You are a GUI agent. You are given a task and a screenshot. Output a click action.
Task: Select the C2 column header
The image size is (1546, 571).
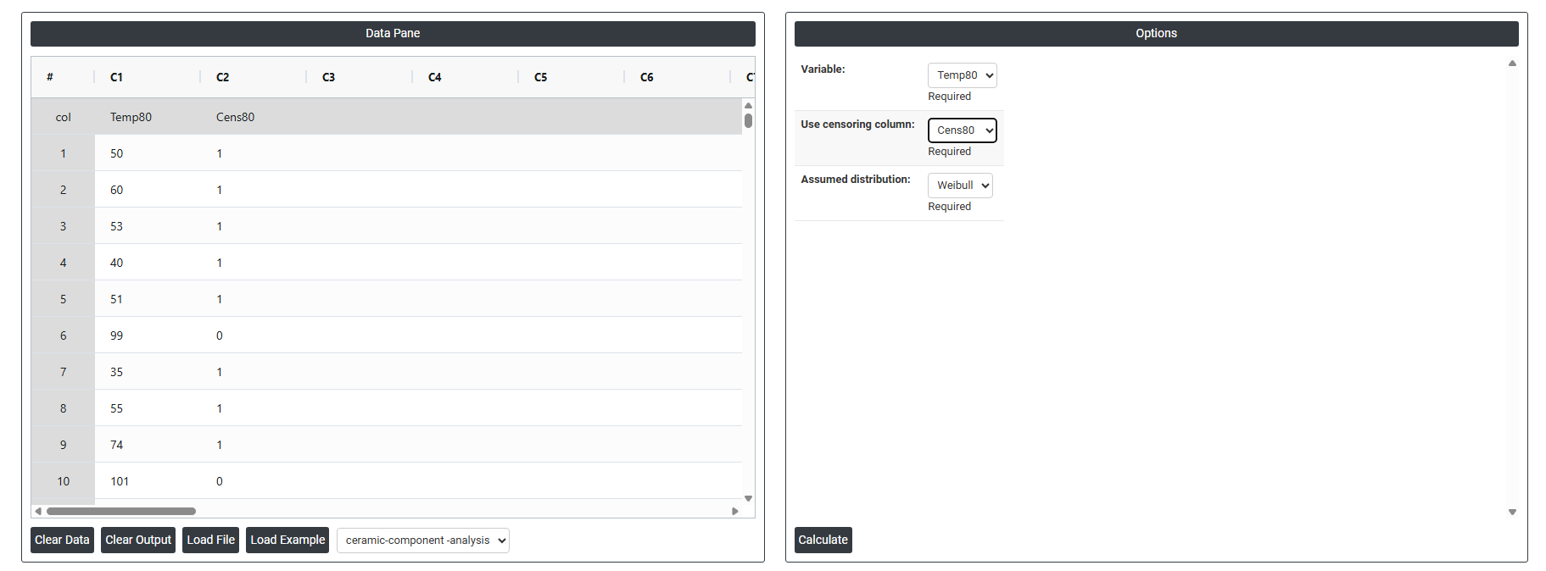pos(222,77)
